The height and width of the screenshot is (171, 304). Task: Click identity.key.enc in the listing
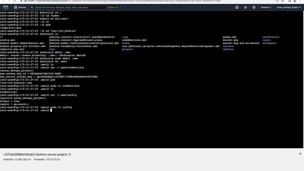[12, 49]
